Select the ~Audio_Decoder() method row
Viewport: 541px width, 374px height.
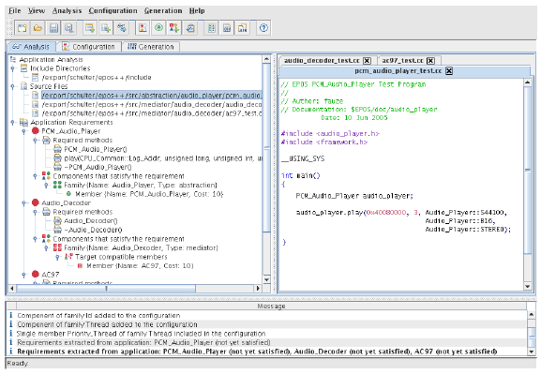pyautogui.click(x=93, y=230)
